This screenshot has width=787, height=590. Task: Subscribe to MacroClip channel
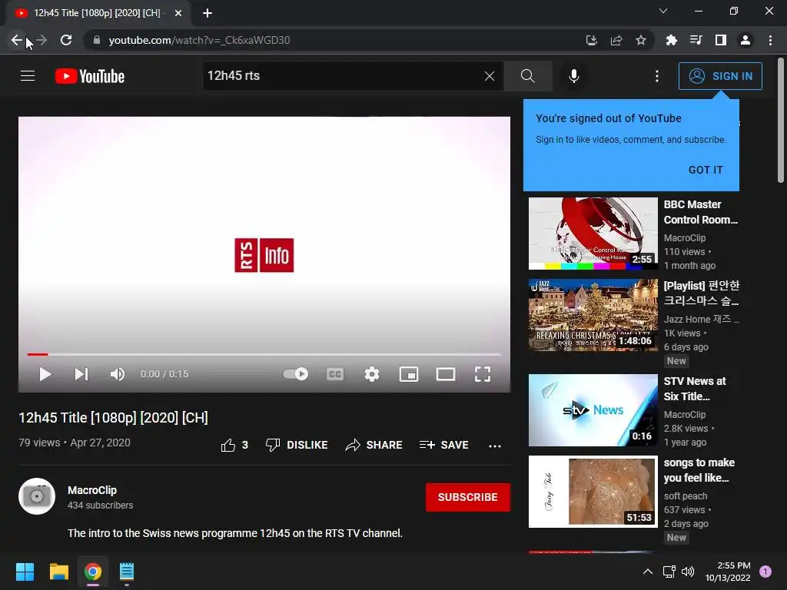tap(468, 497)
